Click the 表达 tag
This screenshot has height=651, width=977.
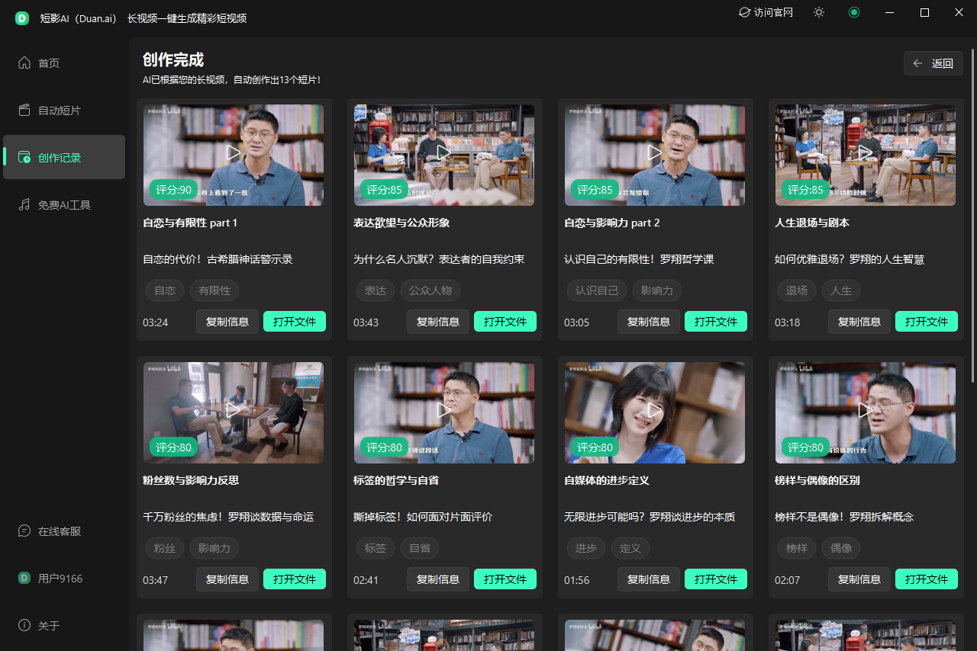(x=376, y=290)
